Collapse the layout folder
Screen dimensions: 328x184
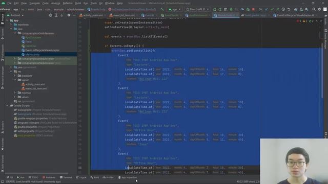coord(15,80)
